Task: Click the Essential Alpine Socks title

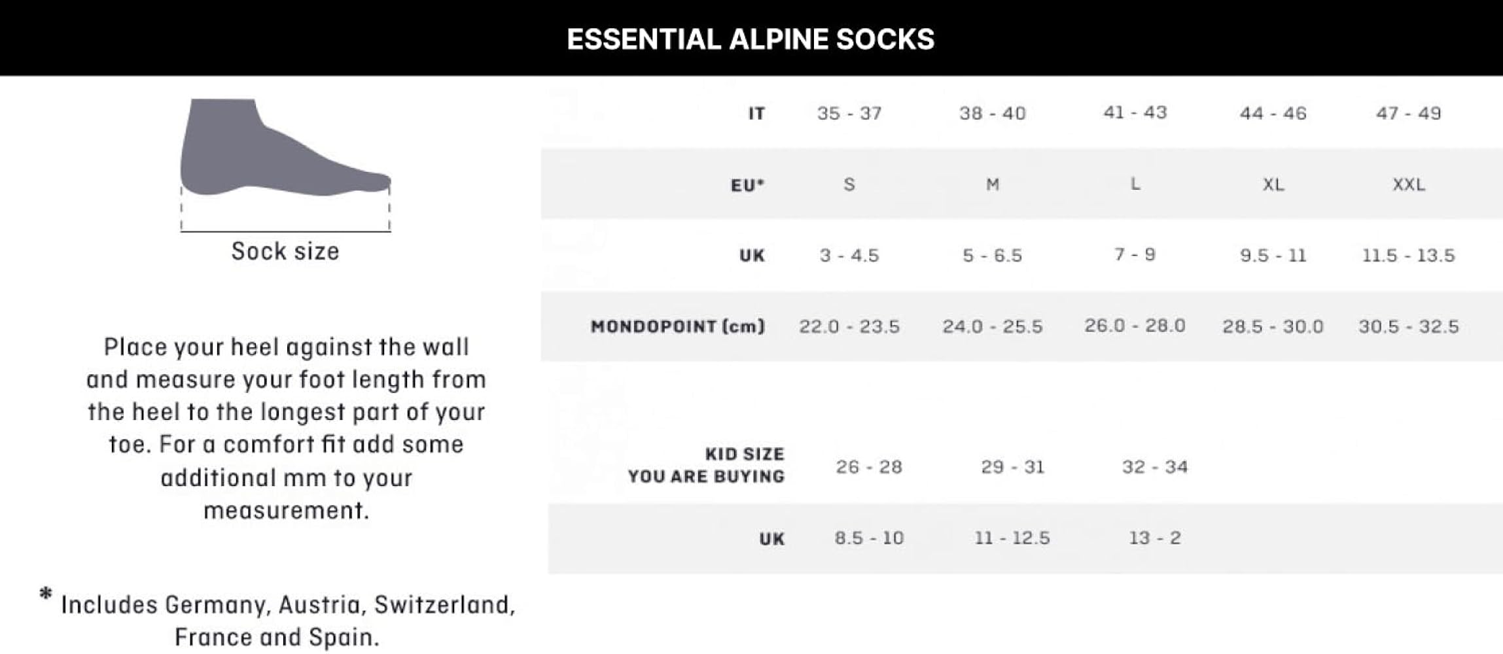Action: coord(751,39)
